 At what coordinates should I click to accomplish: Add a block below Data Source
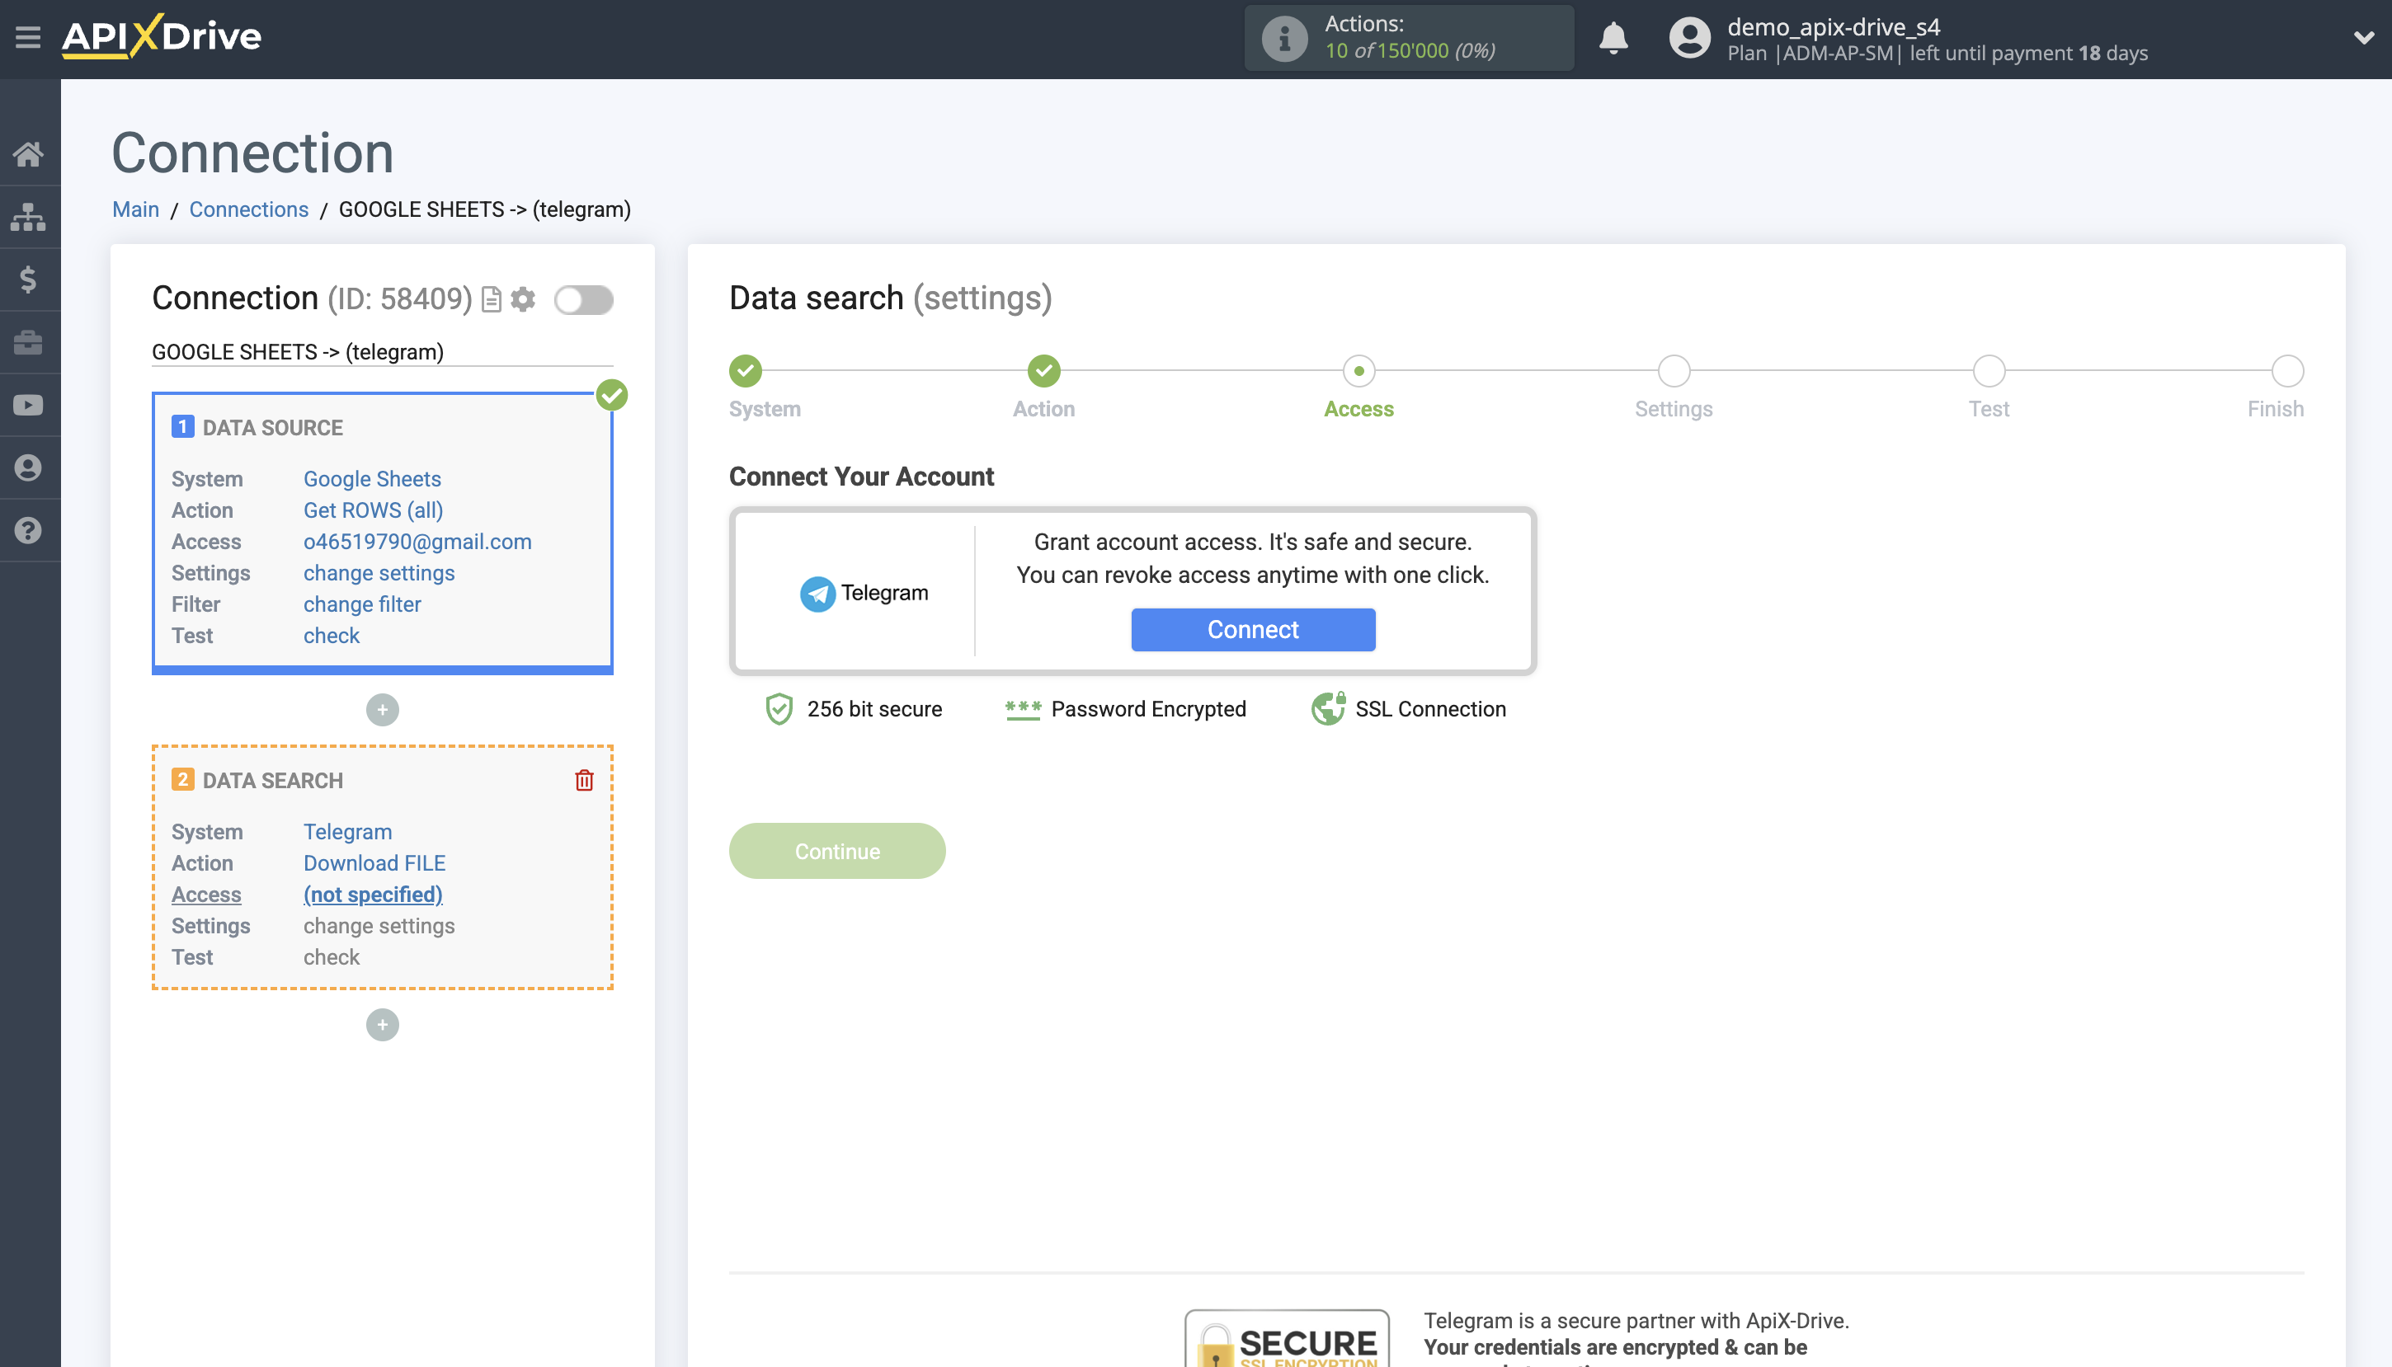pyautogui.click(x=382, y=710)
